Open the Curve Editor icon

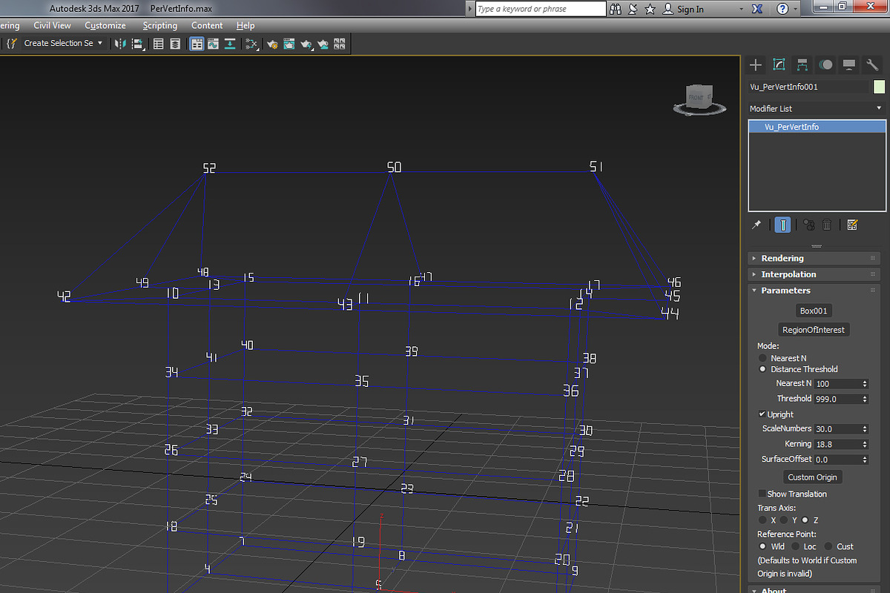(x=213, y=44)
